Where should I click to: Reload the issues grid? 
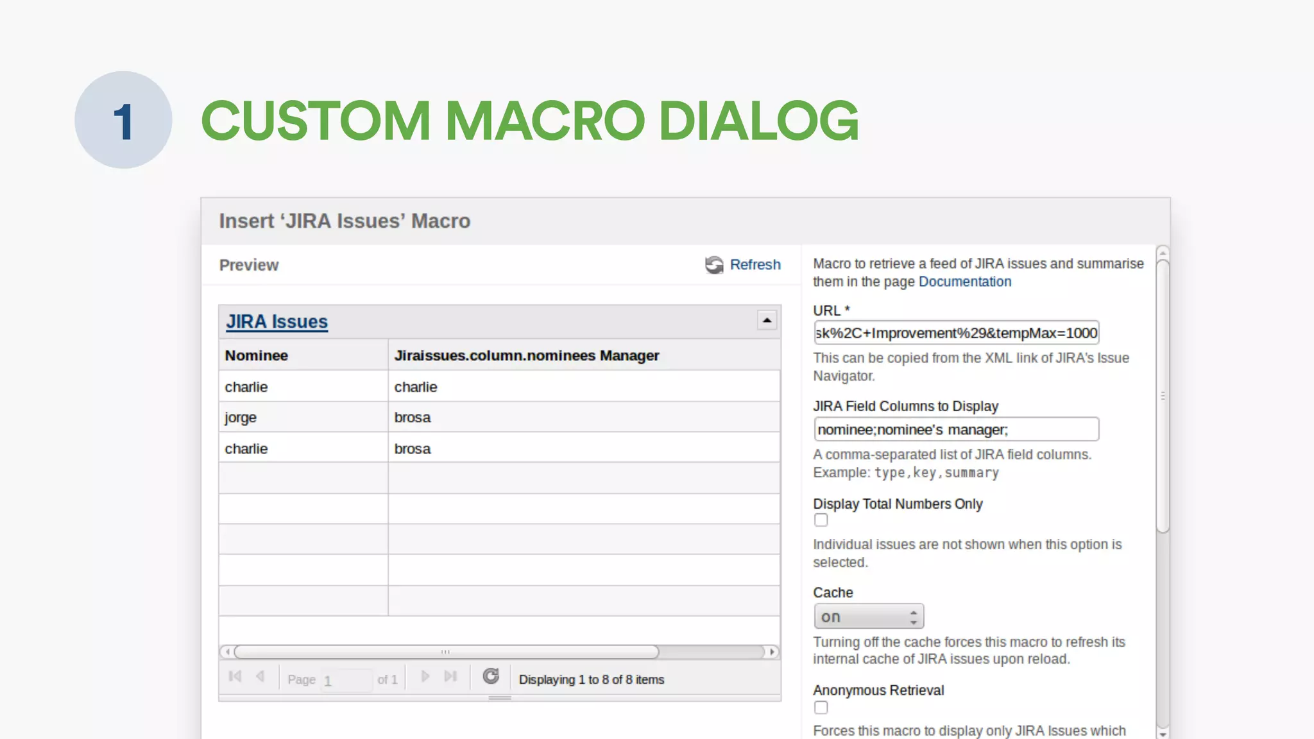point(491,676)
